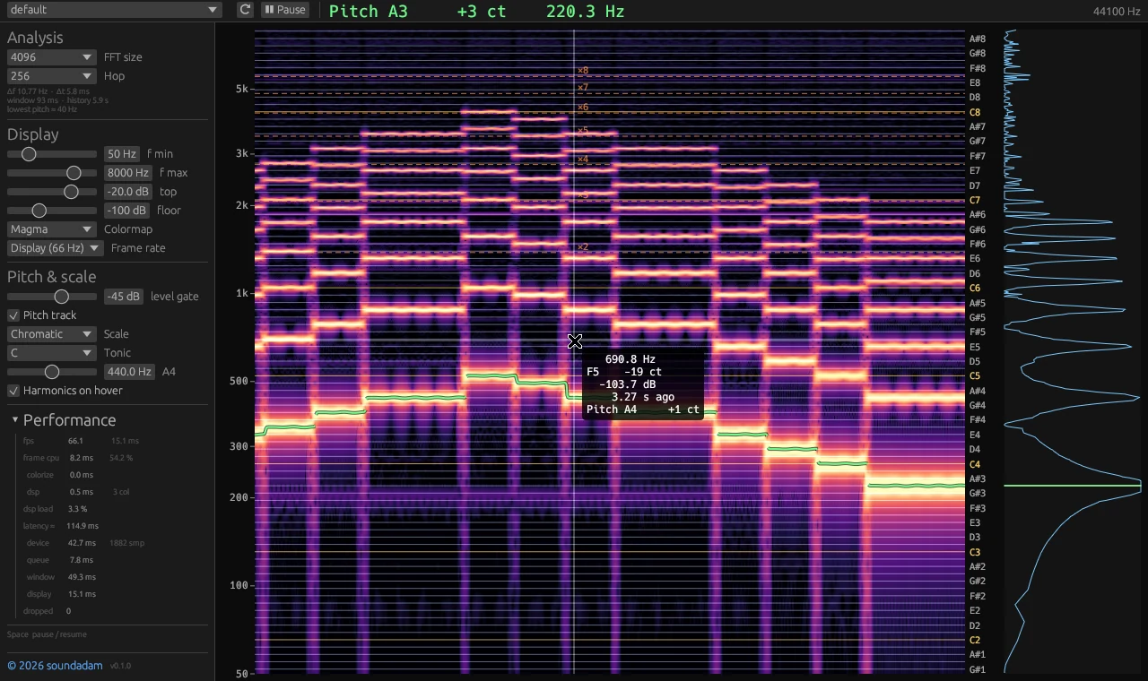Screen dimensions: 1148x681
Task: Open the Chromatic scale dropdown
Action: (x=51, y=334)
